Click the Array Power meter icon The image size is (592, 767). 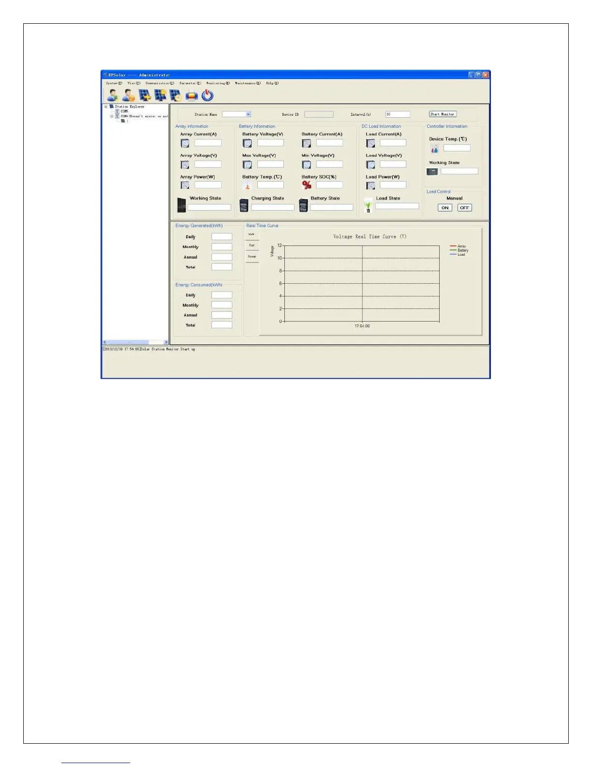coord(185,185)
